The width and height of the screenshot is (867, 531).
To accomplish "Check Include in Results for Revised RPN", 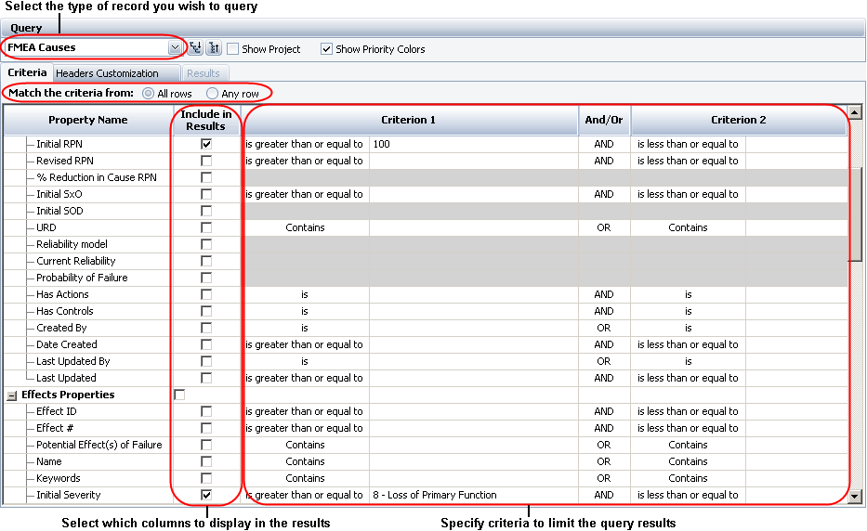I will 206,161.
